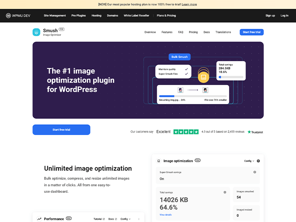296x222 pixels.
Task: Click the optimized photo thumbnail in hero
Action: pos(205,90)
